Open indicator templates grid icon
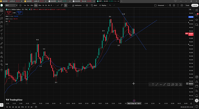The width and height of the screenshot is (199, 109). [x=87, y=5]
